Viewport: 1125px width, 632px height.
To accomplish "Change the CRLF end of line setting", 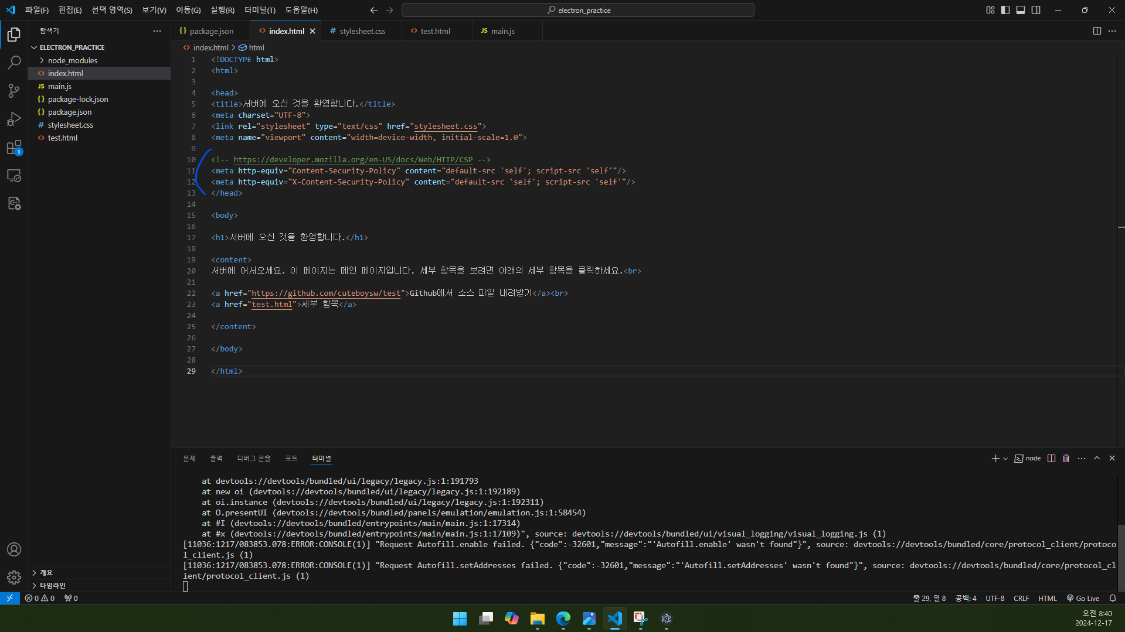I will [1021, 598].
